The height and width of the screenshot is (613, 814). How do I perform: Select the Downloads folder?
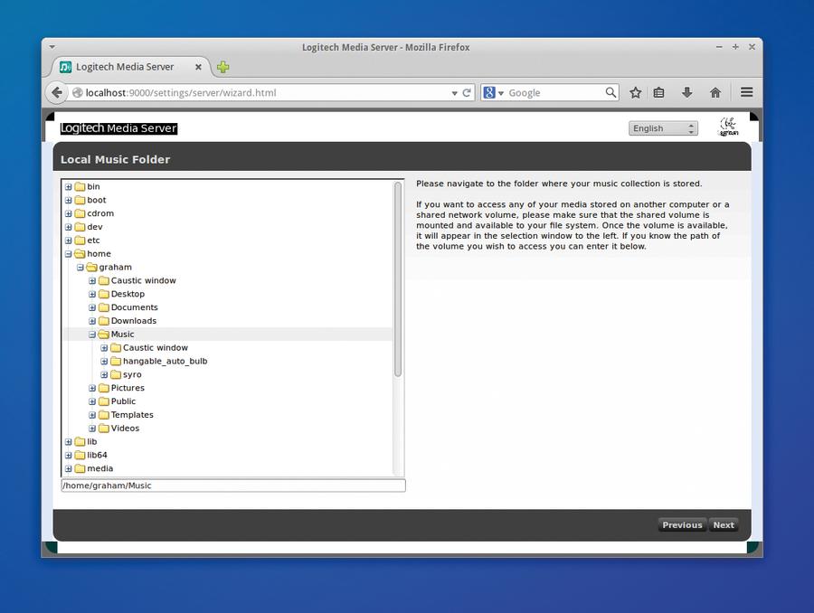134,321
